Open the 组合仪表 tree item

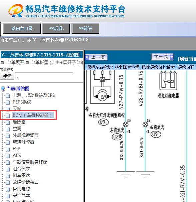(x=21, y=169)
